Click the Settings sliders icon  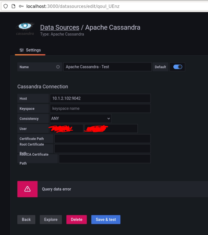click(x=22, y=50)
